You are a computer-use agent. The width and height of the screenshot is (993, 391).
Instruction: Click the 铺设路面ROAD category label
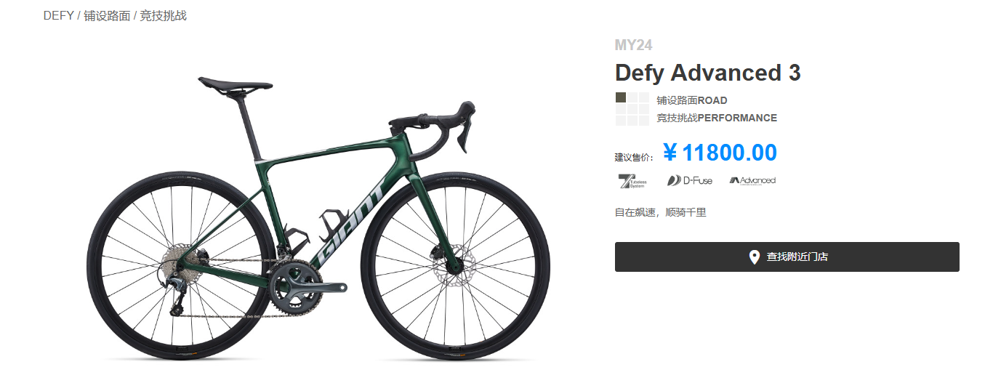tap(691, 100)
